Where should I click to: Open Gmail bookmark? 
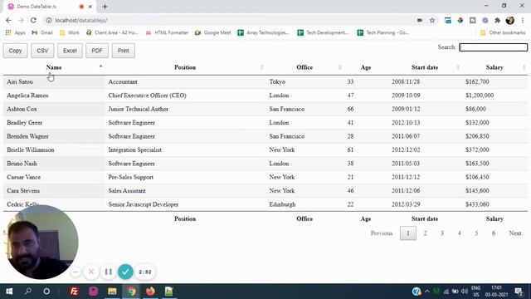[42, 32]
